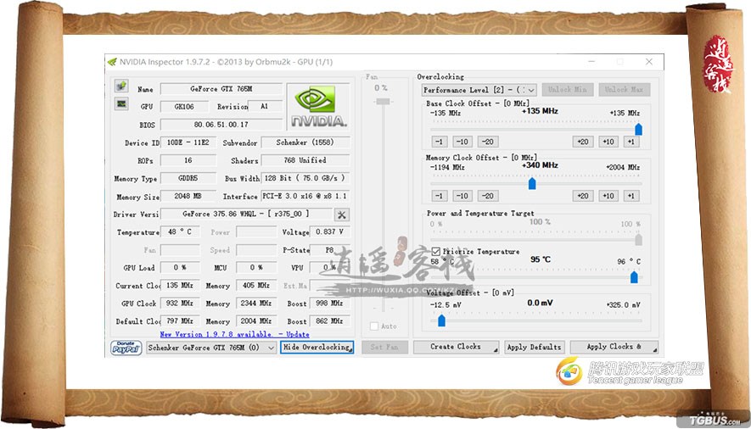
Task: Click the NVIDIA Inspector title bar icon
Action: (111, 62)
